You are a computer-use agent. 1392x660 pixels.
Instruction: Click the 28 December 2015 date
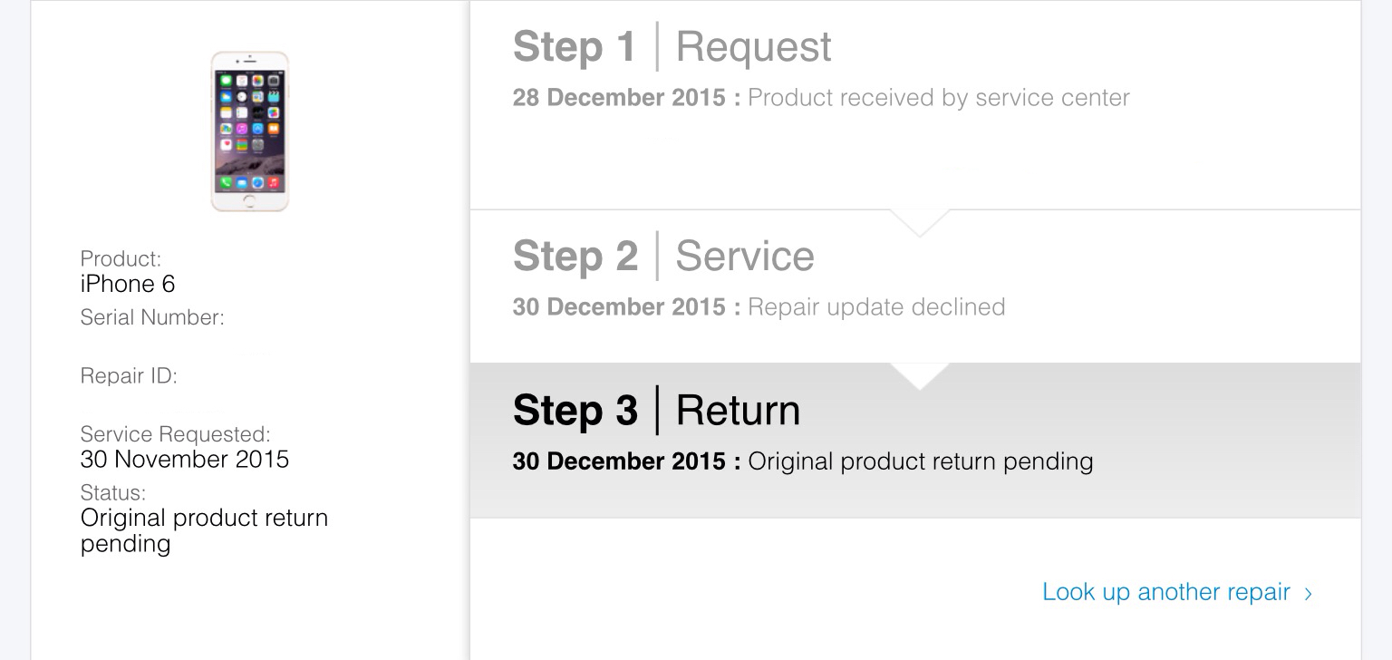619,98
